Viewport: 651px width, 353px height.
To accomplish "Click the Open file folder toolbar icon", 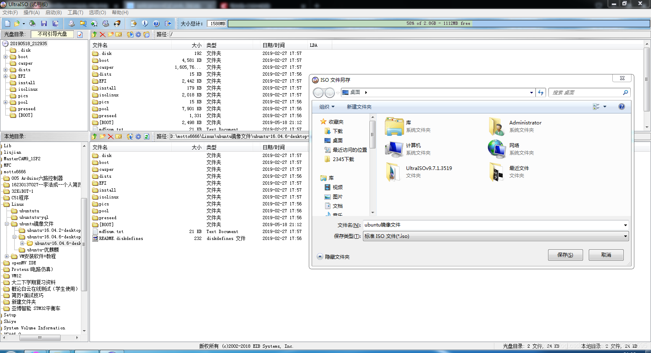I will pyautogui.click(x=17, y=24).
